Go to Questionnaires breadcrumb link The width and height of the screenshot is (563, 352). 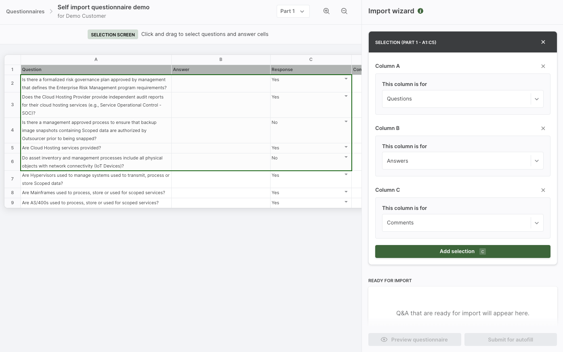coord(25,11)
